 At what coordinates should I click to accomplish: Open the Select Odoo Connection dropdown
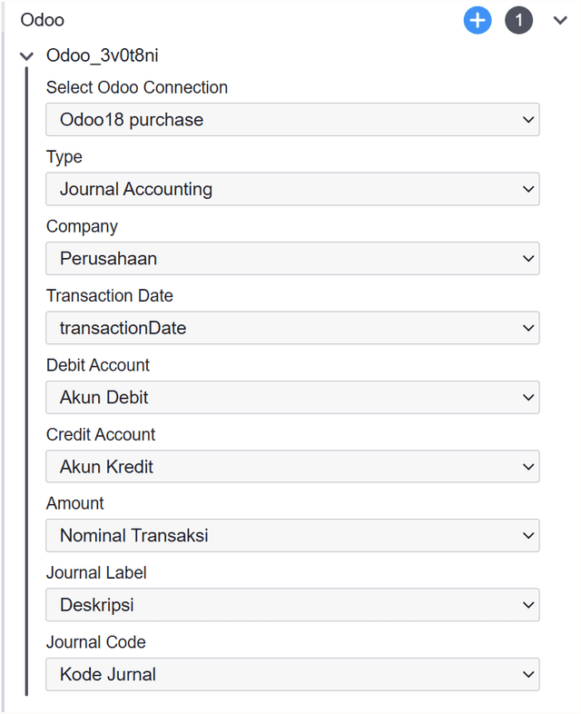292,120
